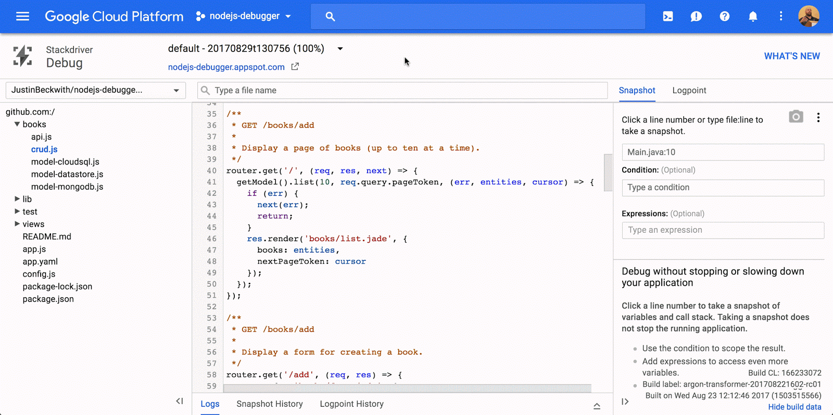Open the send feedback icon
The height and width of the screenshot is (415, 833).
click(696, 17)
